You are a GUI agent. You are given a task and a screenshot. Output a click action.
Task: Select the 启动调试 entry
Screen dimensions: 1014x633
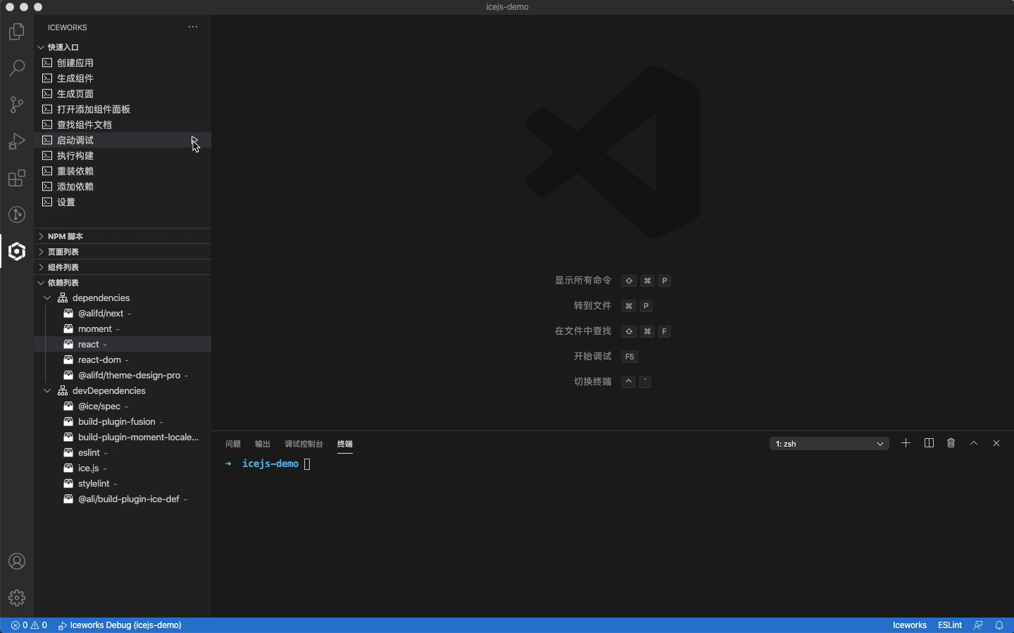tap(123, 140)
